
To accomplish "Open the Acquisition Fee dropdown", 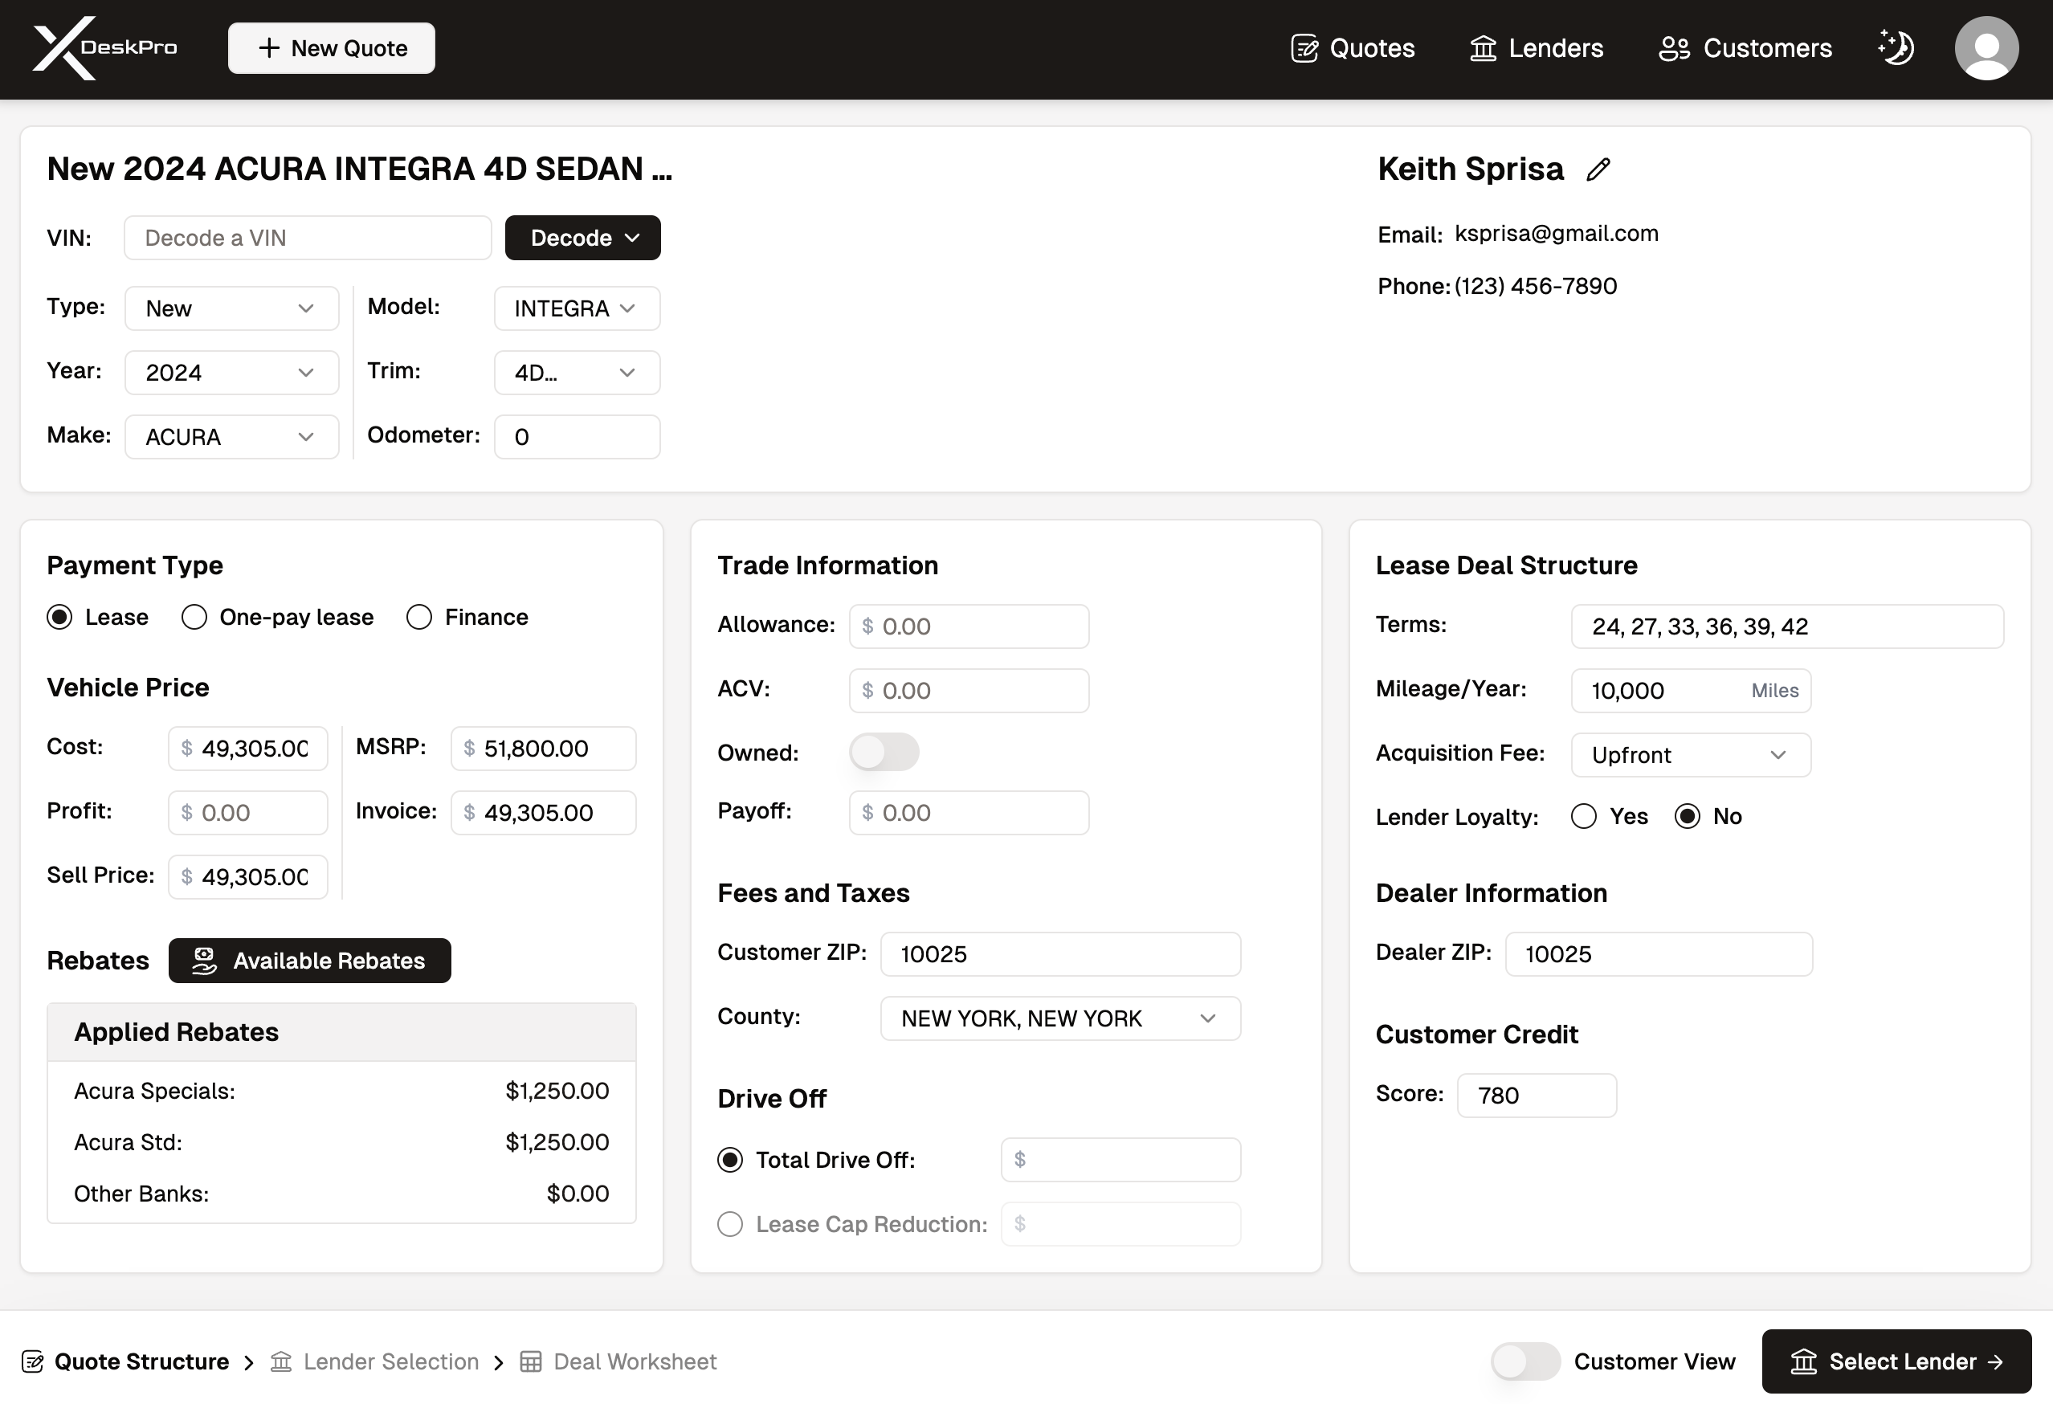I will click(1691, 754).
